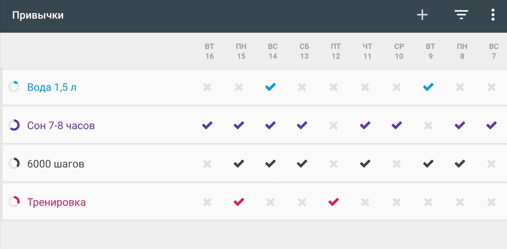Open the Тренировка habit
The image size is (507, 249).
click(x=56, y=202)
